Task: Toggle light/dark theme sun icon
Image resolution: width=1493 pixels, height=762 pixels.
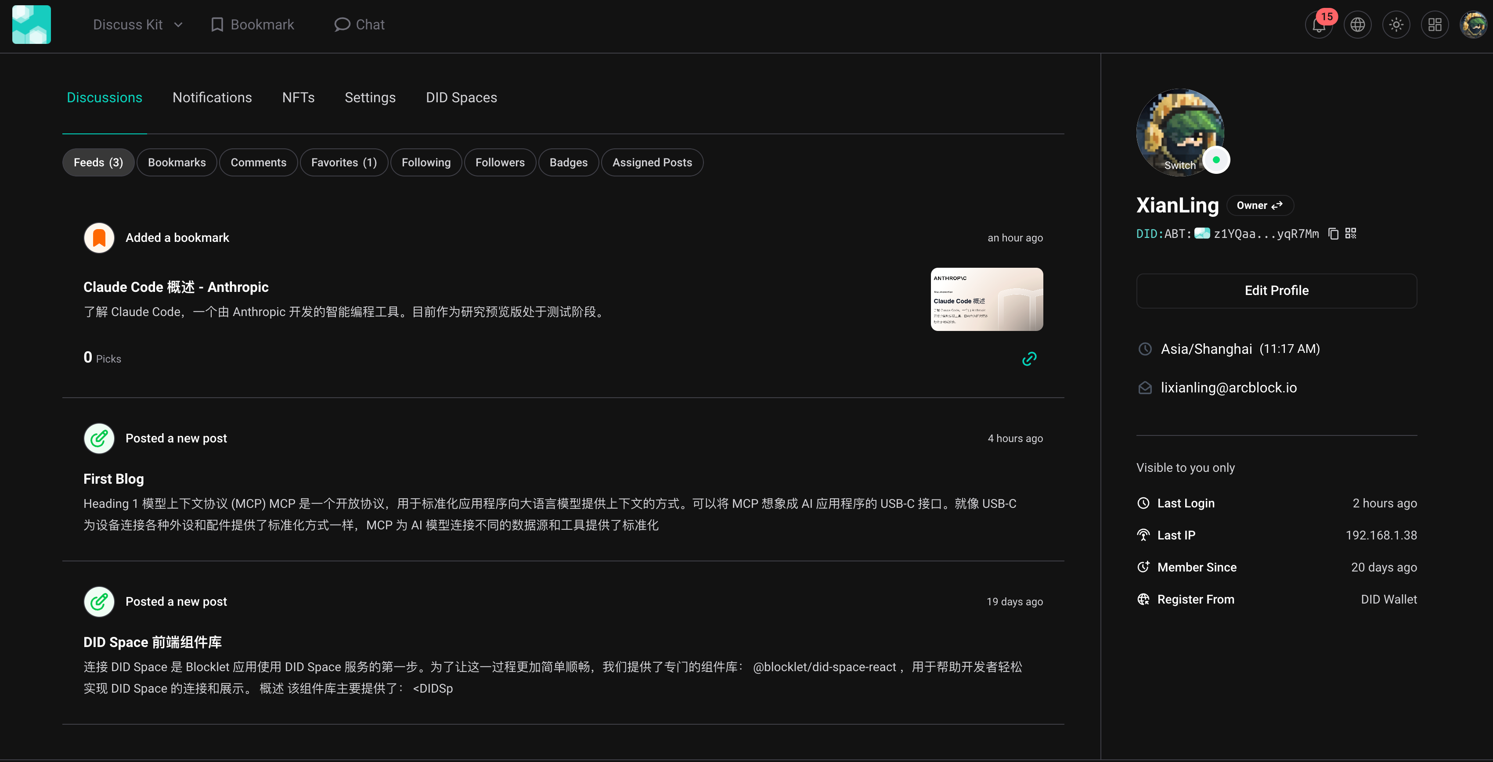Action: click(1396, 25)
